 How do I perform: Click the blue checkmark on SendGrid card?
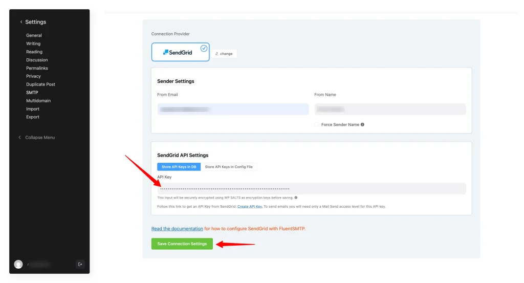(204, 48)
